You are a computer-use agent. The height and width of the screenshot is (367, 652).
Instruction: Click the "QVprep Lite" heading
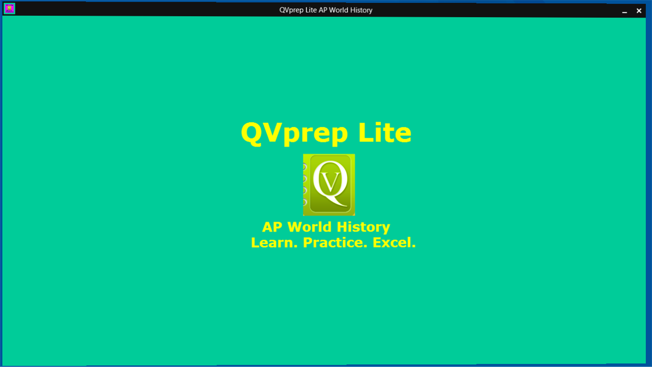(x=326, y=133)
